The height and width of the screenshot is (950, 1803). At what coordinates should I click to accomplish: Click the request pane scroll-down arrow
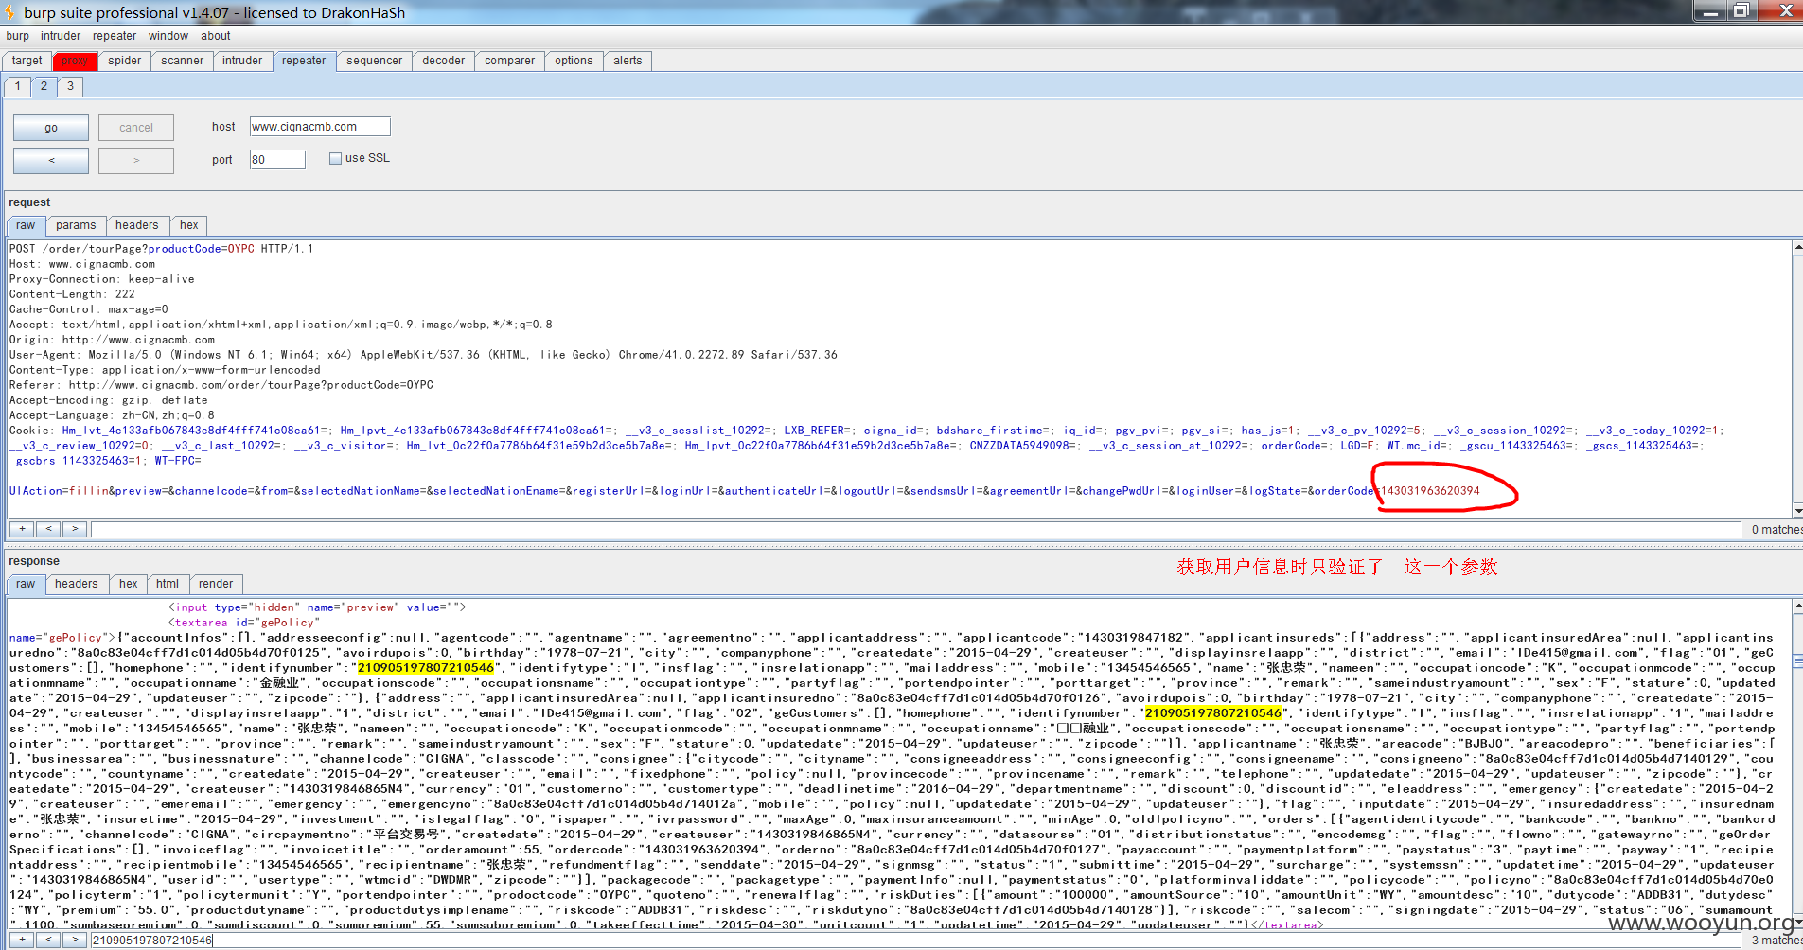point(1797,510)
